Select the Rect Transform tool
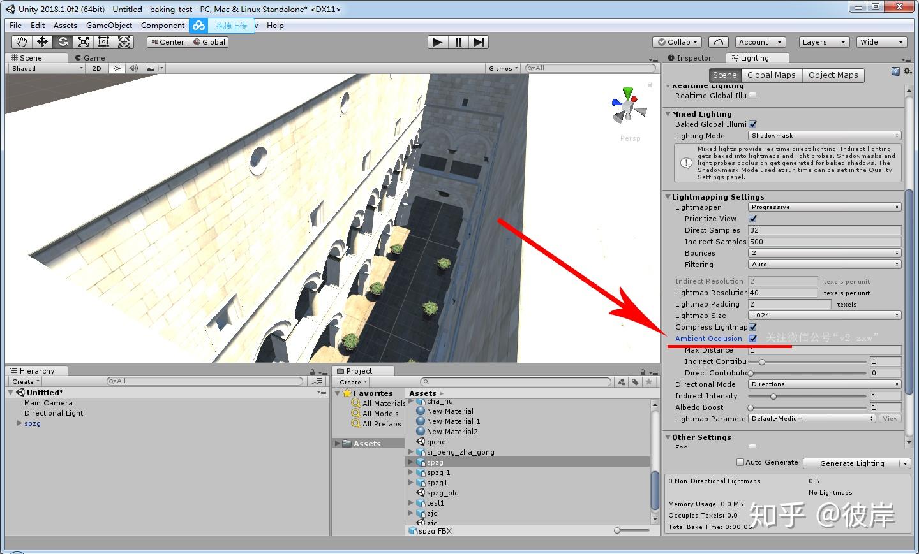Screen dimensions: 919x554 (103, 41)
